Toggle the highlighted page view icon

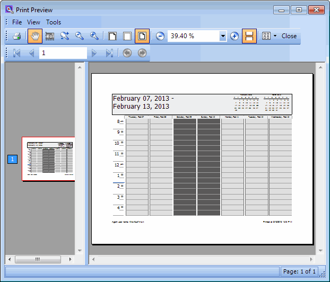[142, 36]
